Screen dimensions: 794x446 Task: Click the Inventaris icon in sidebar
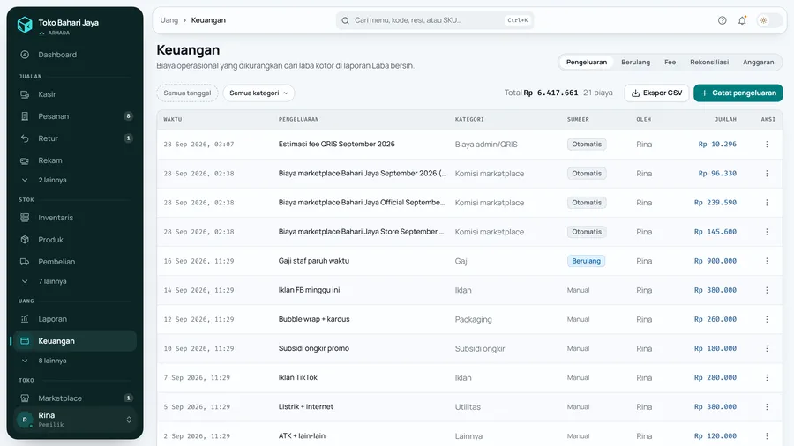25,218
